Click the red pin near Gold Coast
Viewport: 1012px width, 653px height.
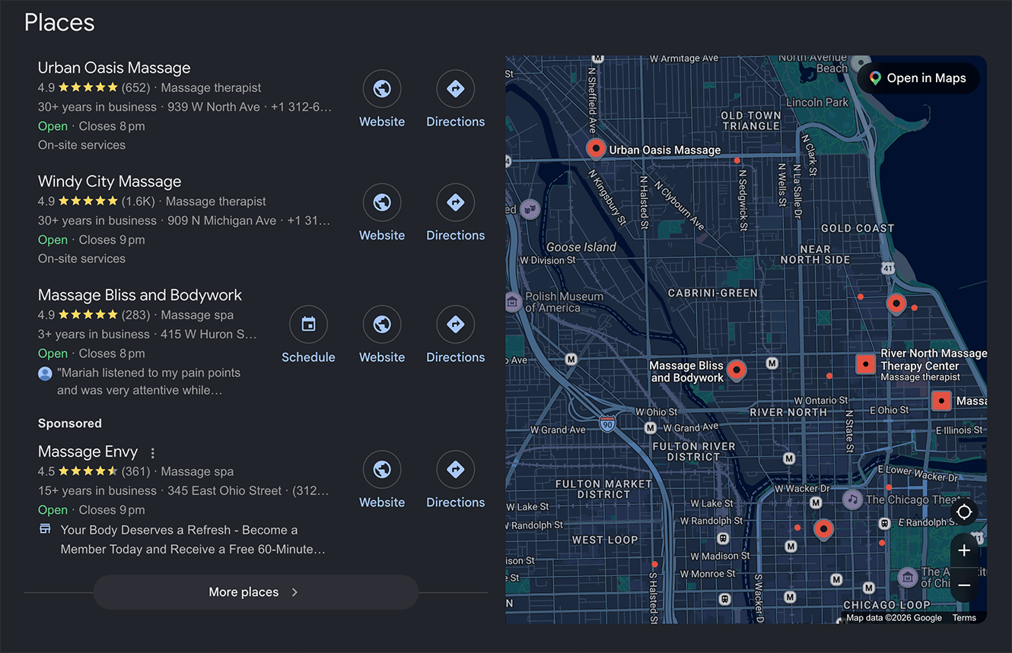point(896,304)
